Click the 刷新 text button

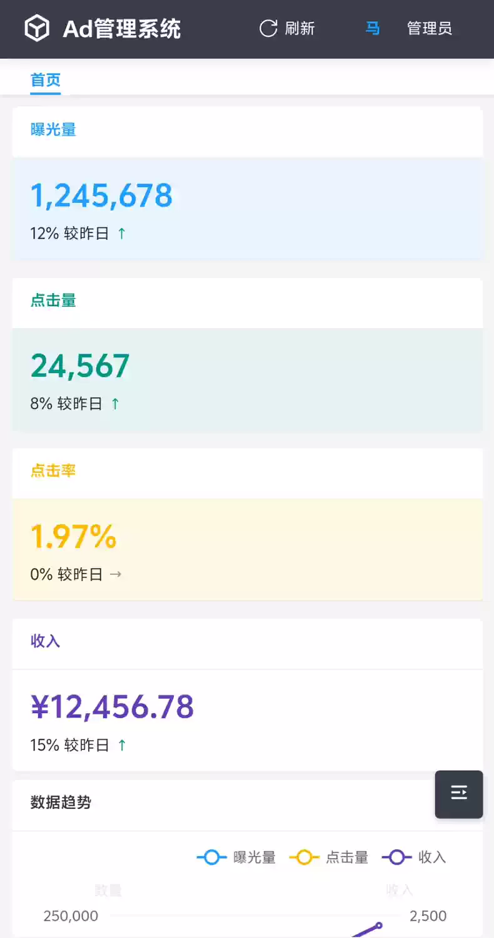click(300, 28)
